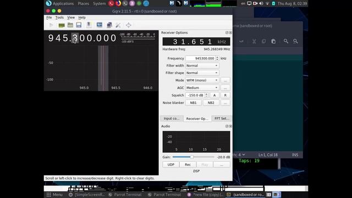Open tab width dropdown in background editor
352x198 pixels.
[241, 155]
